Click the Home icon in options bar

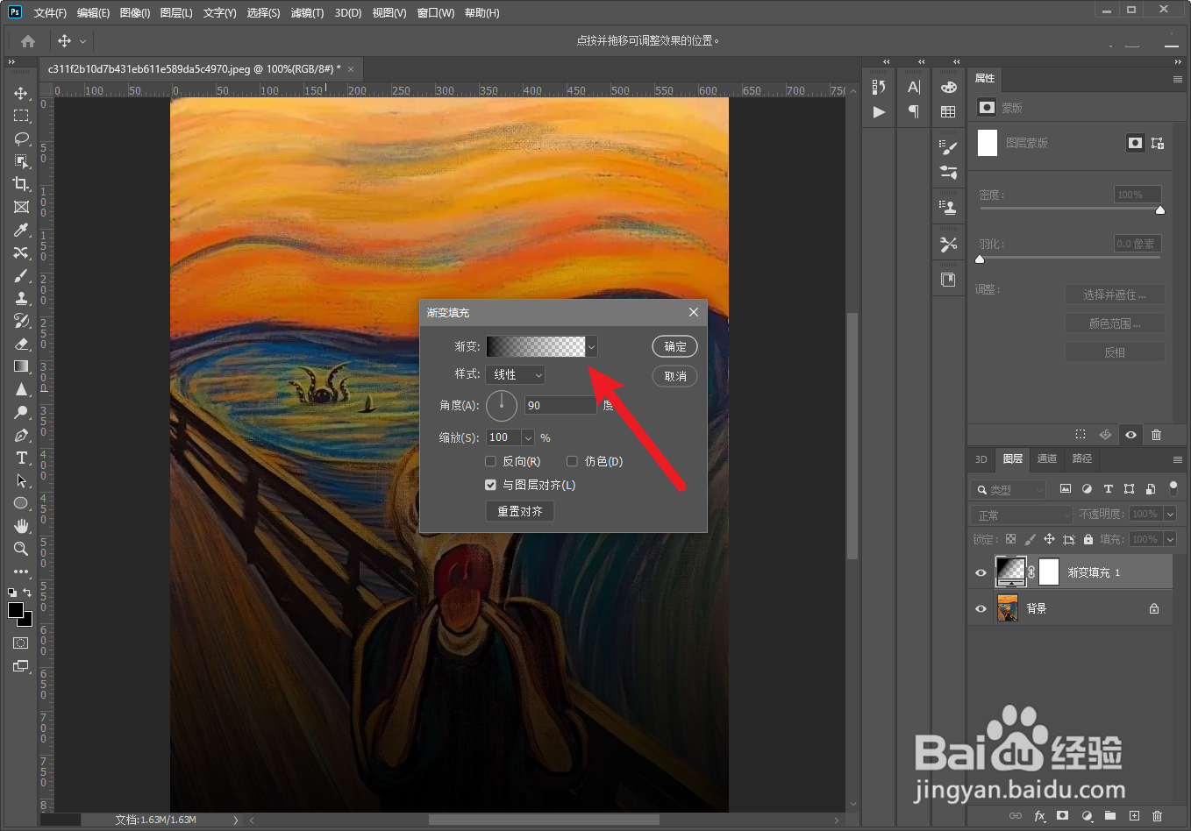point(28,41)
